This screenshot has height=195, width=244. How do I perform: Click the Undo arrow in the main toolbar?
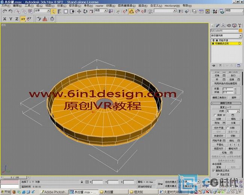(x=5, y=11)
